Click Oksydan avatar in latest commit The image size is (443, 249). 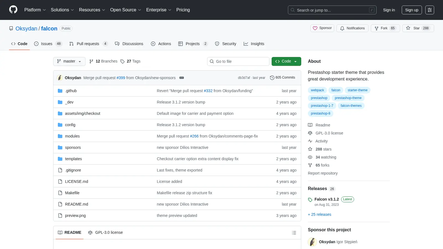point(60,78)
